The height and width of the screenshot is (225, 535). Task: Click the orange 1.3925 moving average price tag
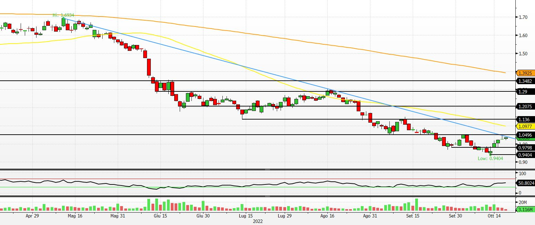point(525,73)
